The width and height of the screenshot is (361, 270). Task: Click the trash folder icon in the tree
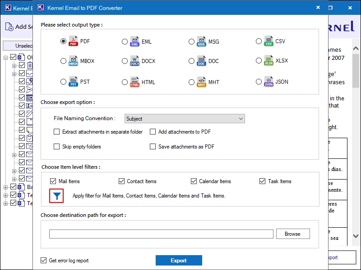tap(30, 65)
